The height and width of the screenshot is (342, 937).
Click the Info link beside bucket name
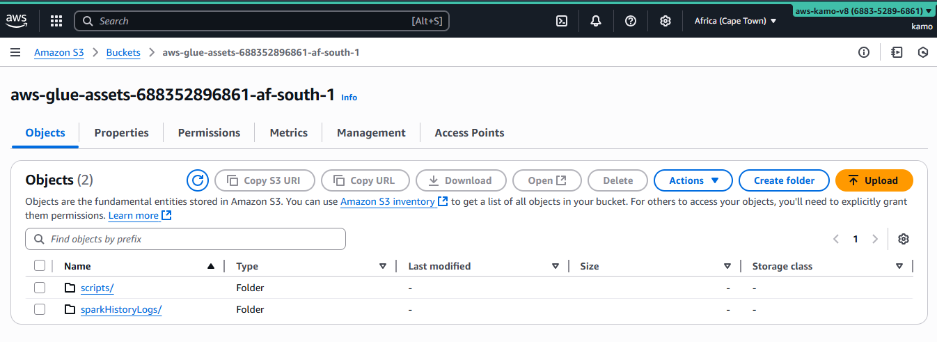(x=349, y=98)
